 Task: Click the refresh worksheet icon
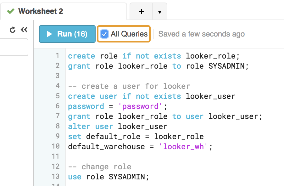click(12, 30)
